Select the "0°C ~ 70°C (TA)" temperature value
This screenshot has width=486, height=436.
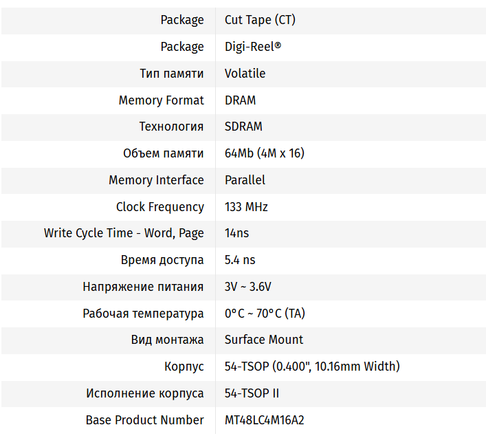coord(265,314)
